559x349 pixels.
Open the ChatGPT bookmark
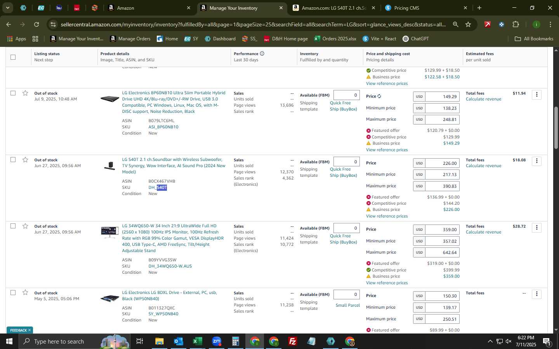click(x=415, y=39)
